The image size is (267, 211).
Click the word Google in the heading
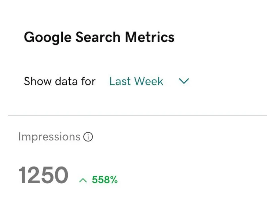pos(48,37)
